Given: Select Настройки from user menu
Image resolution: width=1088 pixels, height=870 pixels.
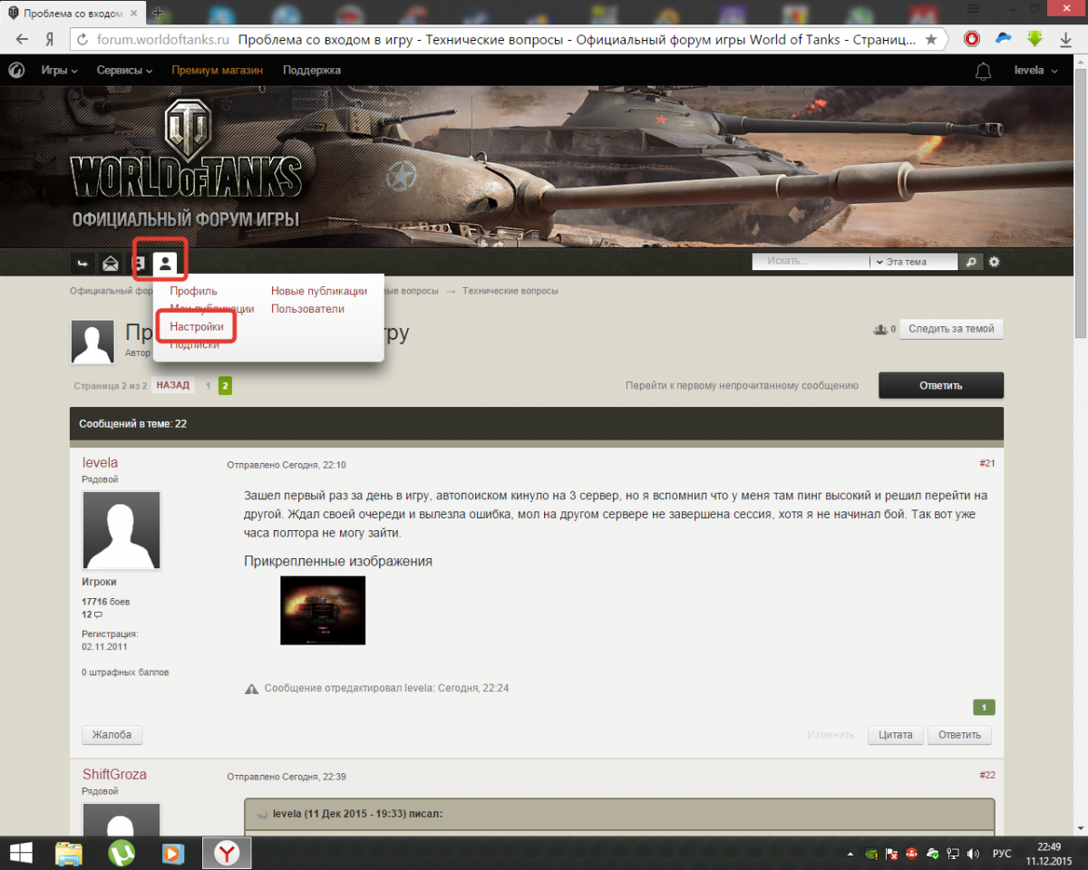Looking at the screenshot, I should pos(197,326).
